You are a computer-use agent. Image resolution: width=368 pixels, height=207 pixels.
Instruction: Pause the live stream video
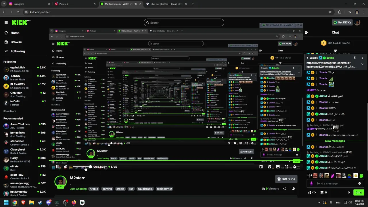click(x=57, y=167)
